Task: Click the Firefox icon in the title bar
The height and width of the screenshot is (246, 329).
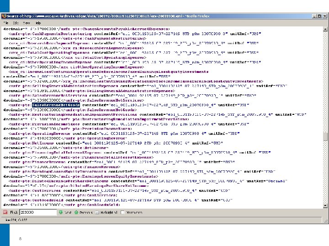Action: (4, 16)
